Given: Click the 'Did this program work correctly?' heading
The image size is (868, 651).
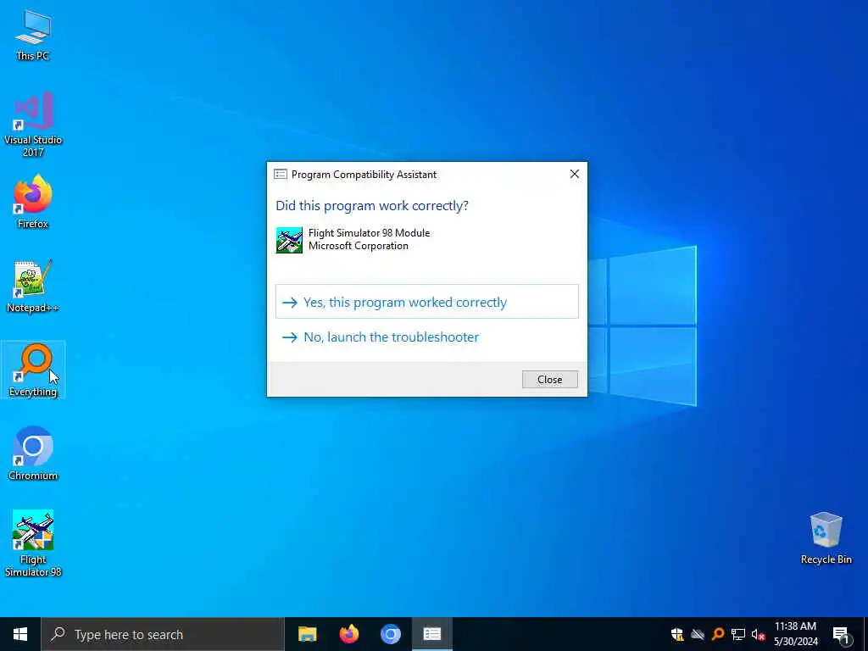Looking at the screenshot, I should coord(372,206).
